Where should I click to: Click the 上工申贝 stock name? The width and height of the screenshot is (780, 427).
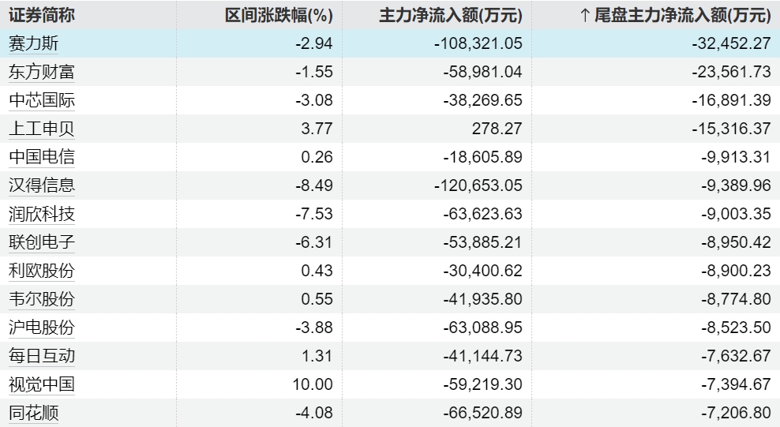pyautogui.click(x=42, y=129)
